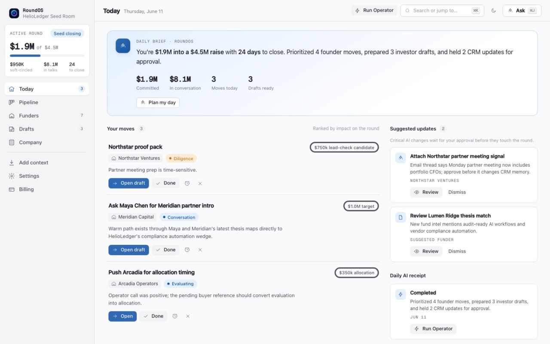Viewport: 550px width, 344px height.
Task: Click the round progress bar in sidebar
Action: [x=47, y=56]
